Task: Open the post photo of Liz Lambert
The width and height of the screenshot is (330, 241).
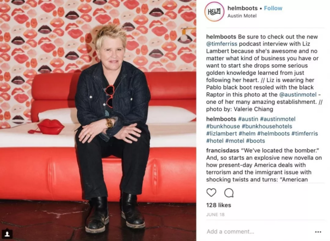Action: click(98, 120)
